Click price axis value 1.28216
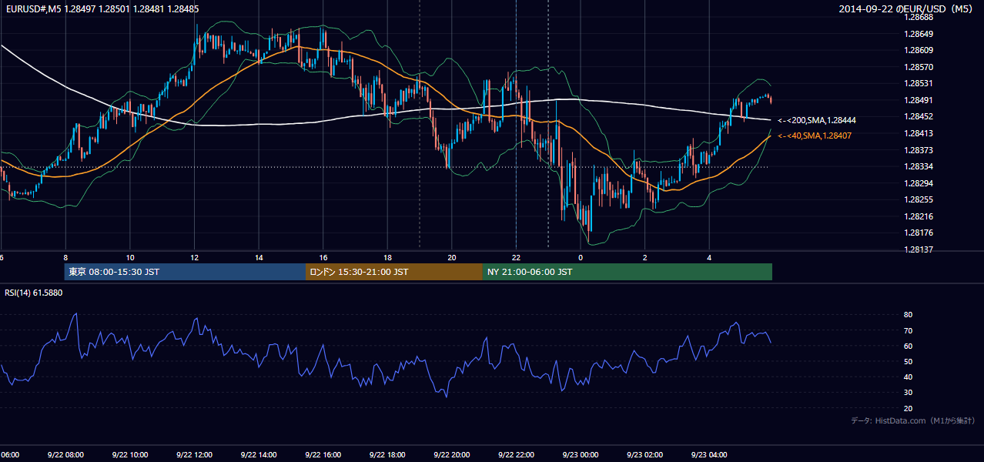Screen dimensions: 984x462 919,216
